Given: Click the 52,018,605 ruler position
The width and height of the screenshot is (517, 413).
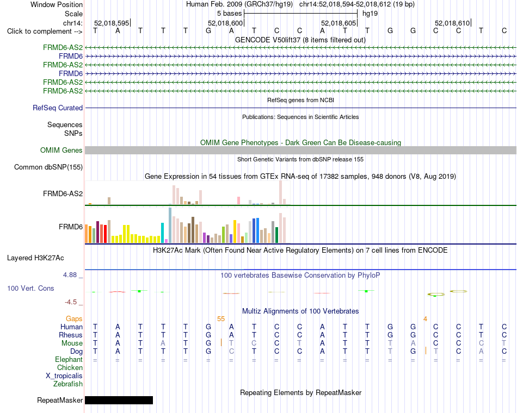Looking at the screenshot, I should (338, 23).
